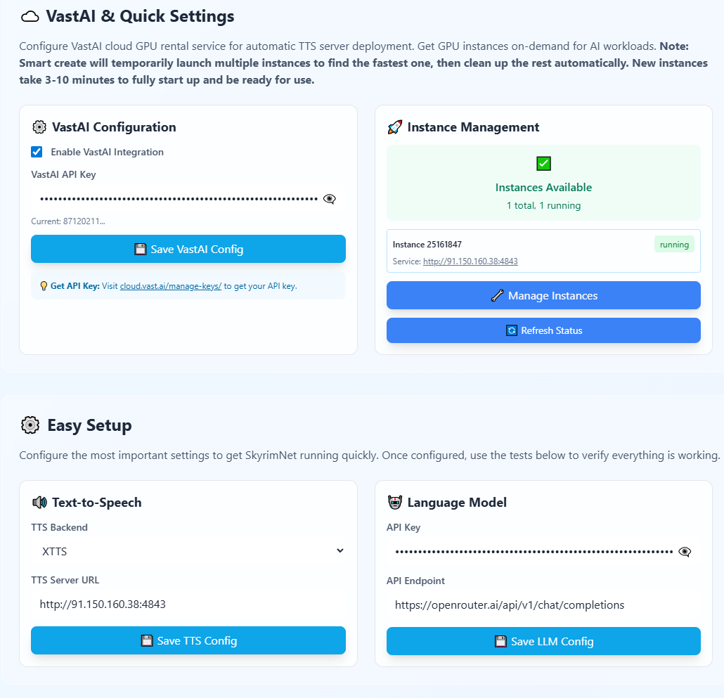This screenshot has width=724, height=698.
Task: Show the Language Model API key
Action: (685, 552)
